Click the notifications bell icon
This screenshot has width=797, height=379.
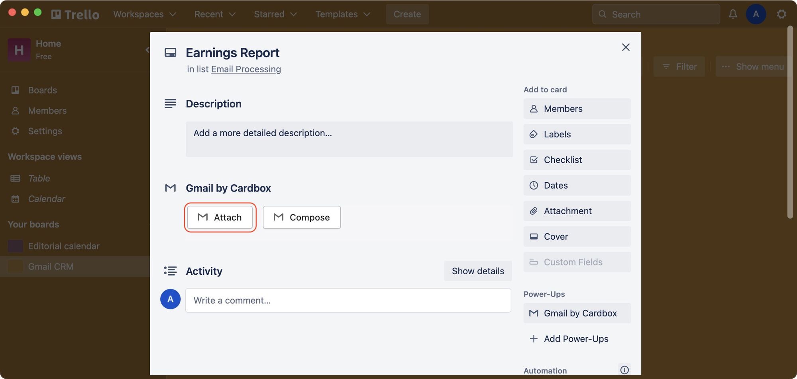pyautogui.click(x=733, y=14)
